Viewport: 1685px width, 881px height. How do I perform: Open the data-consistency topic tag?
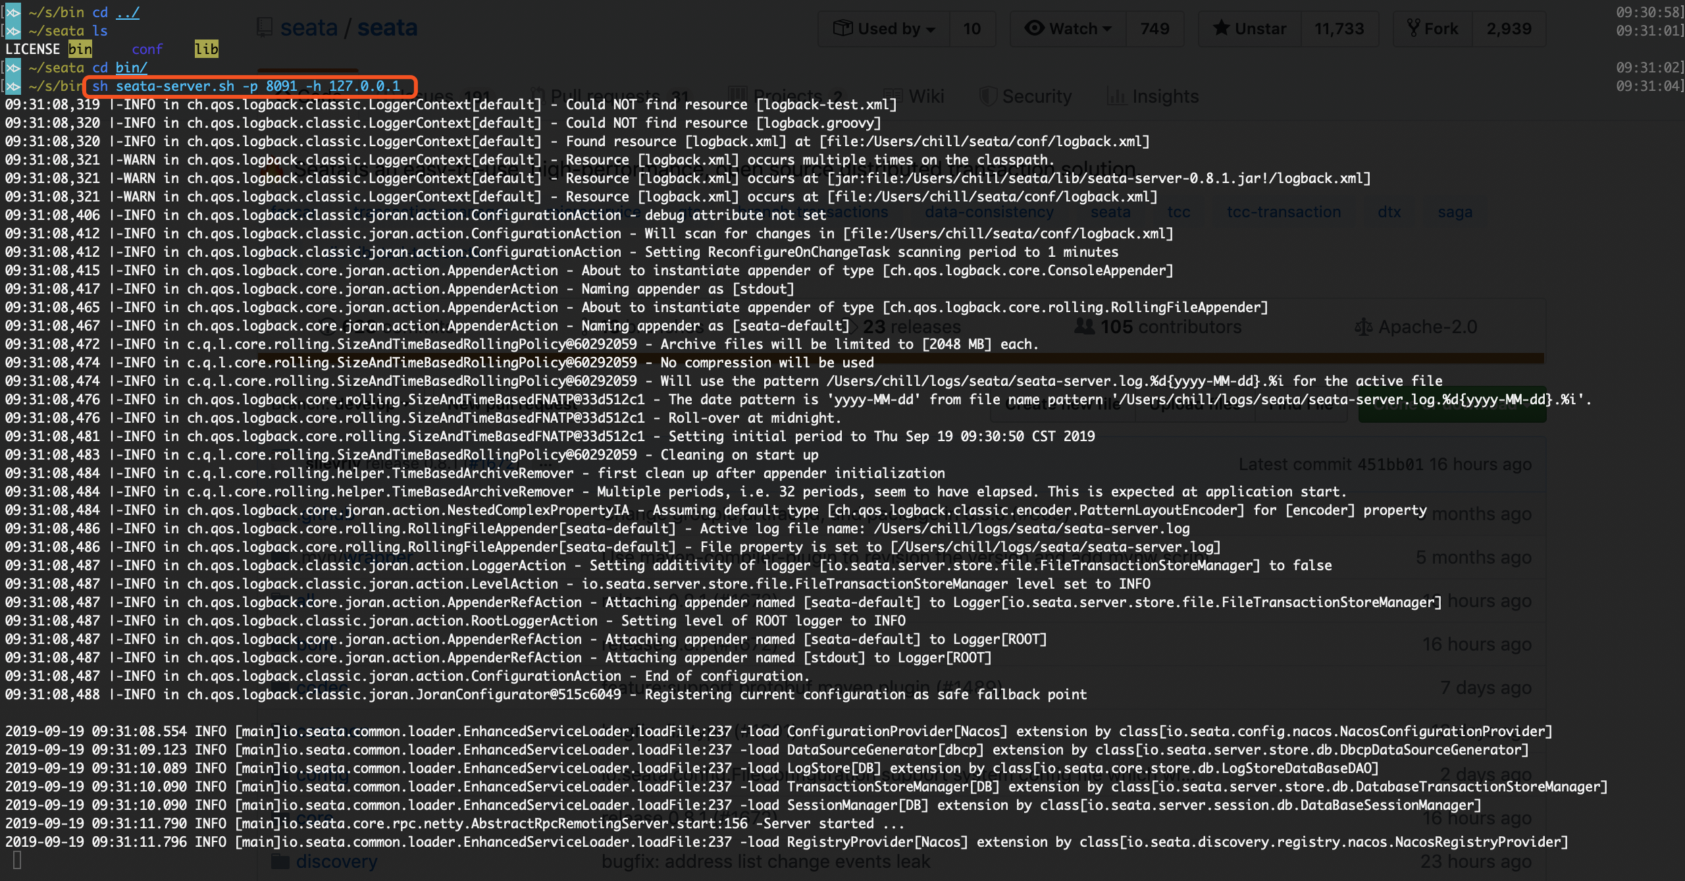click(x=989, y=212)
